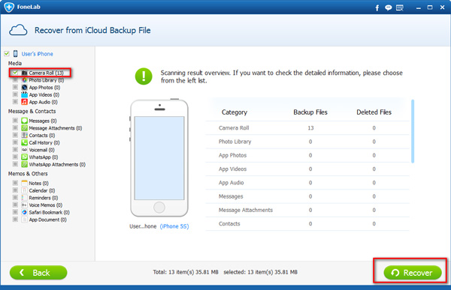Click the User's iPhone link
This screenshot has height=290, width=451.
(x=37, y=54)
